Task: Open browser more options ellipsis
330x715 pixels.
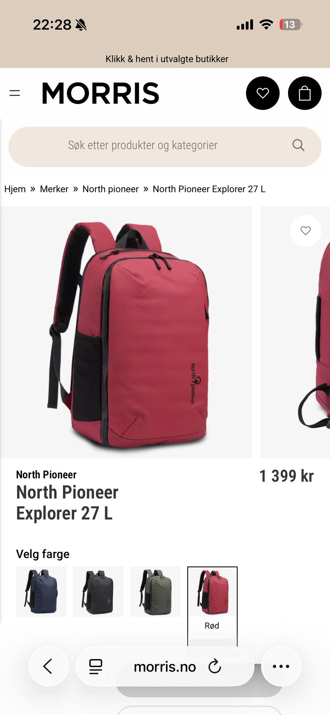Action: pos(281,666)
